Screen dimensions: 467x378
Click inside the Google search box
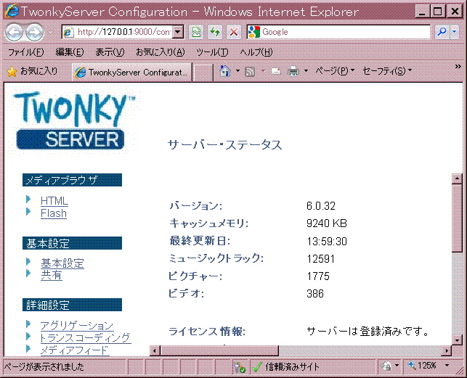pyautogui.click(x=341, y=32)
